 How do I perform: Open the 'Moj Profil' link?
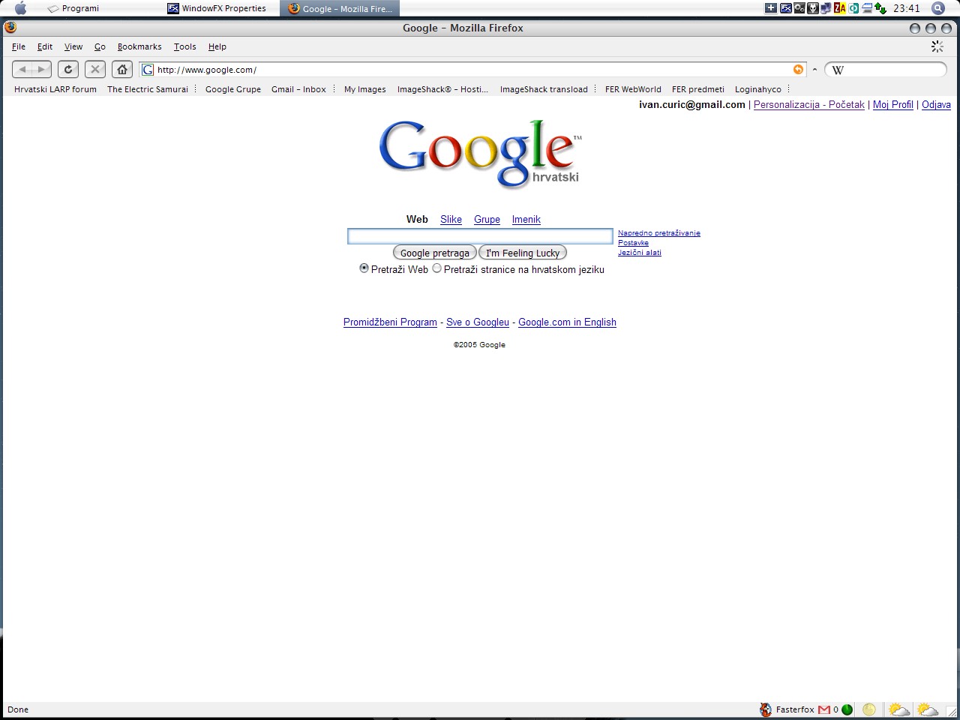pos(893,105)
